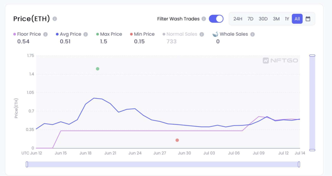Click the whale icon in the legend
The image size is (332, 176).
[x=215, y=34]
